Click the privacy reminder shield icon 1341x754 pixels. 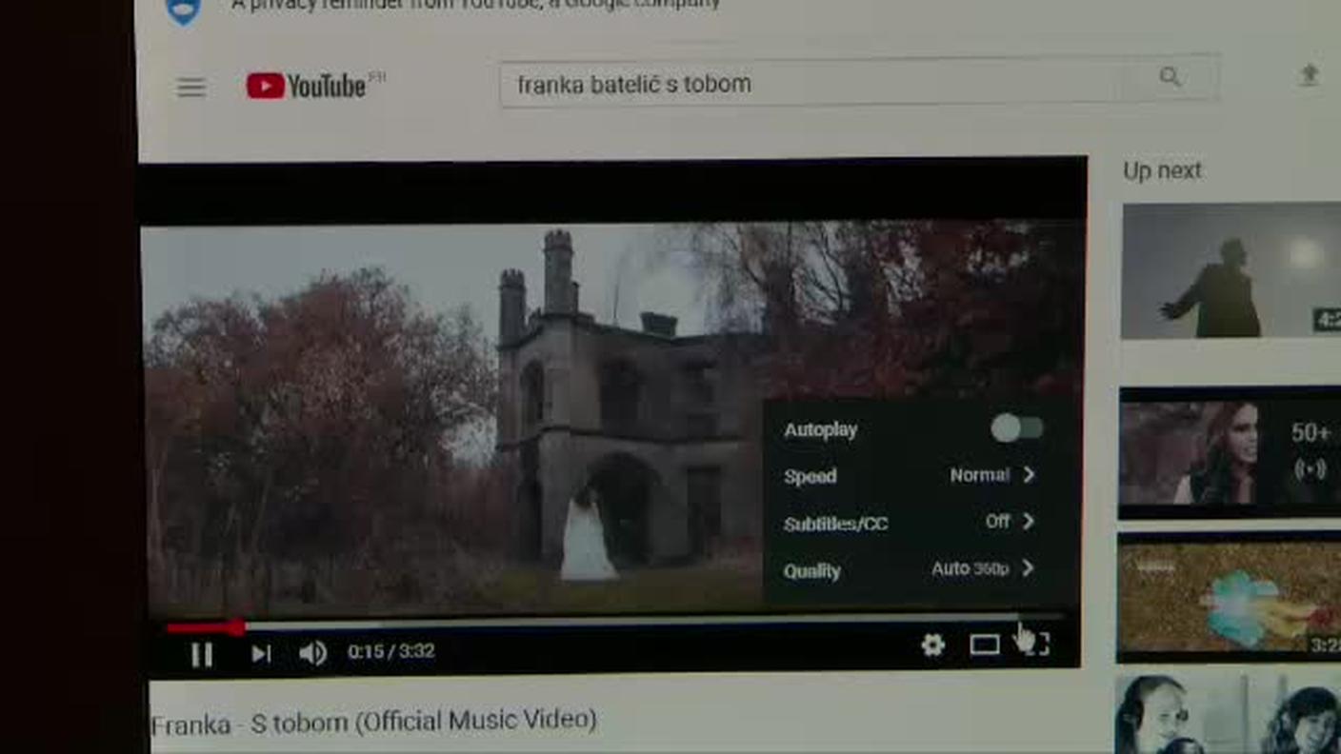pyautogui.click(x=184, y=11)
